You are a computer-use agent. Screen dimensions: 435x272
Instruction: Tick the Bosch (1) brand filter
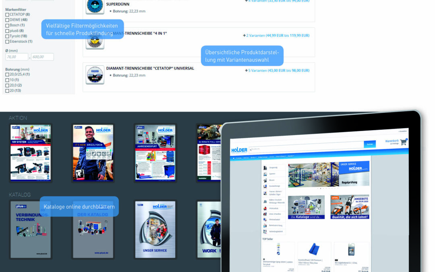(x=7, y=25)
